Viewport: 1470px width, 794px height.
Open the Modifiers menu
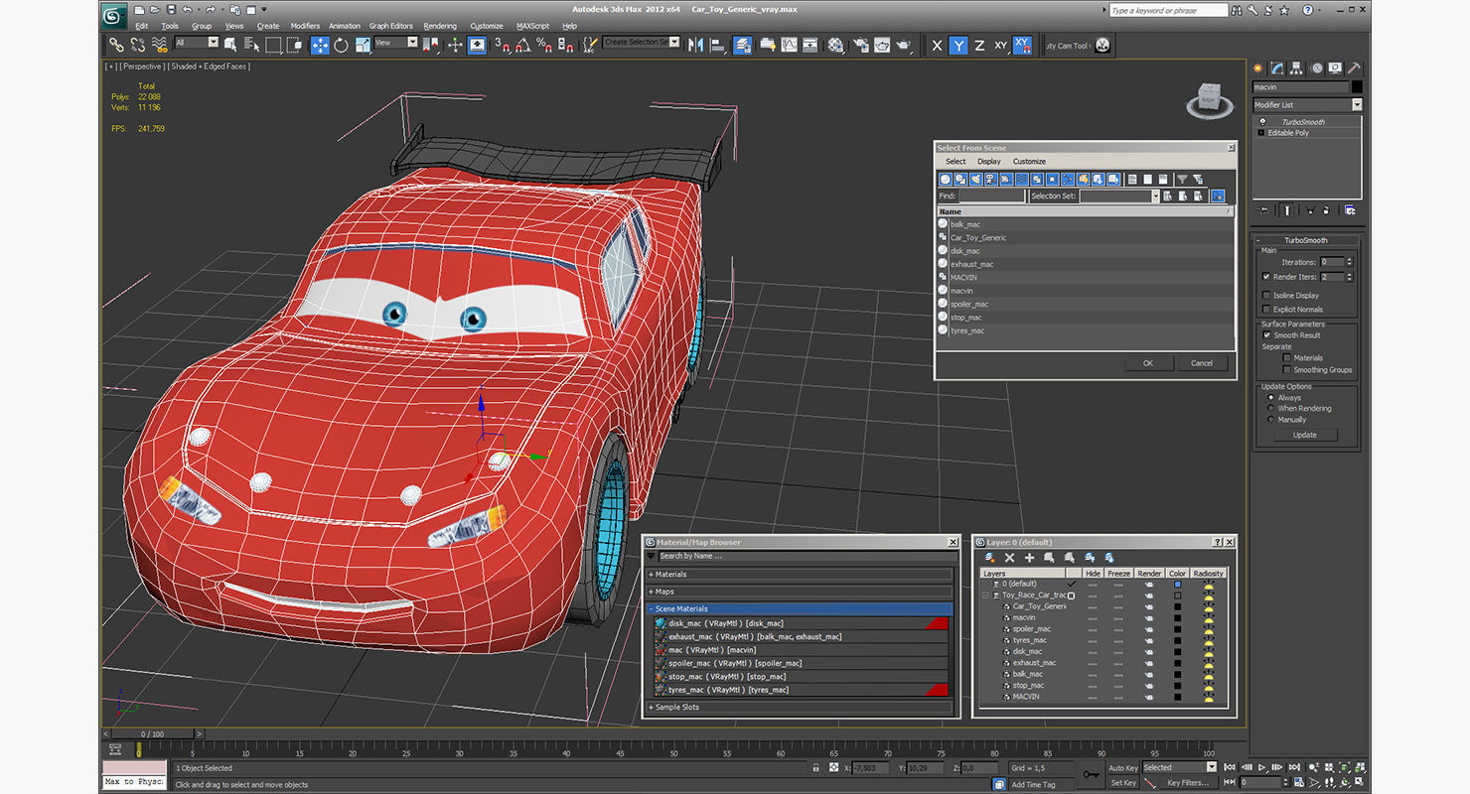click(x=305, y=26)
